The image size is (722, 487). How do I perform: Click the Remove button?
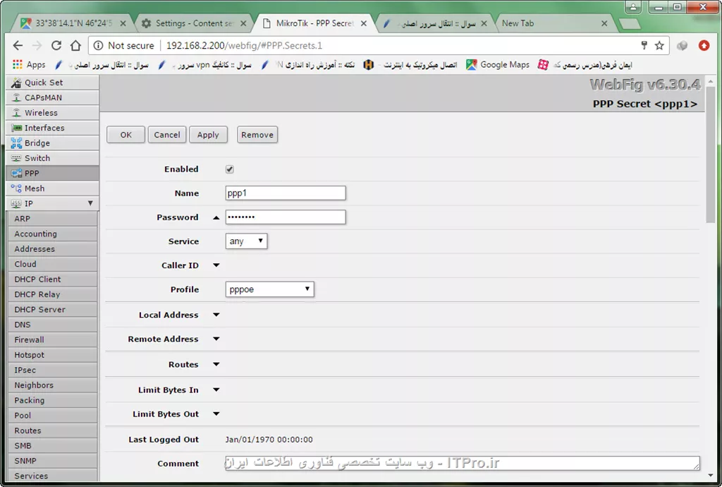point(257,135)
